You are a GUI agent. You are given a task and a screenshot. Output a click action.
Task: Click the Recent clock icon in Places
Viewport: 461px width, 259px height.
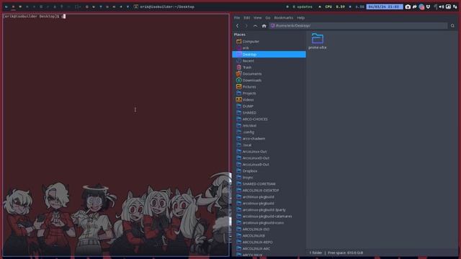tap(238, 60)
